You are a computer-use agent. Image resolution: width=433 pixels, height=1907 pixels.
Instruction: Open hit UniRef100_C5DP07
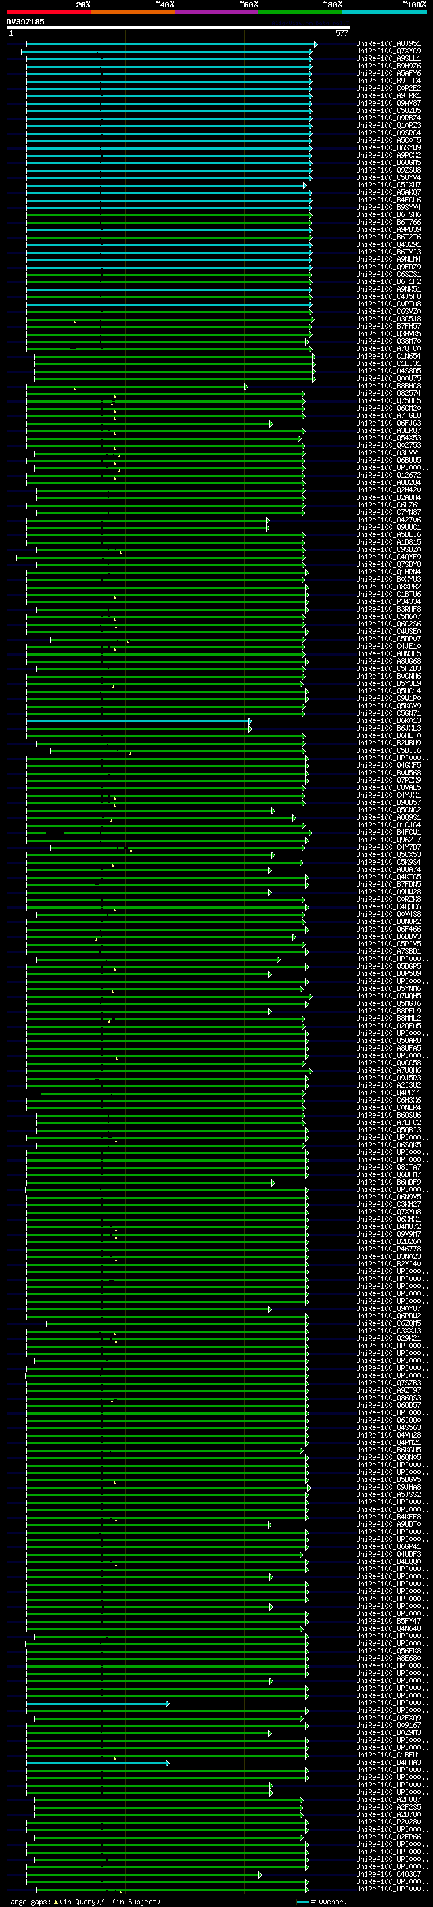(x=388, y=639)
